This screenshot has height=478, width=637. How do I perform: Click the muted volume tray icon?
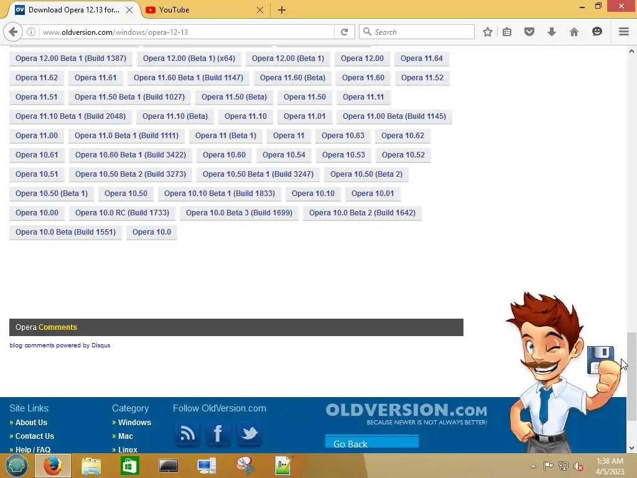point(578,466)
